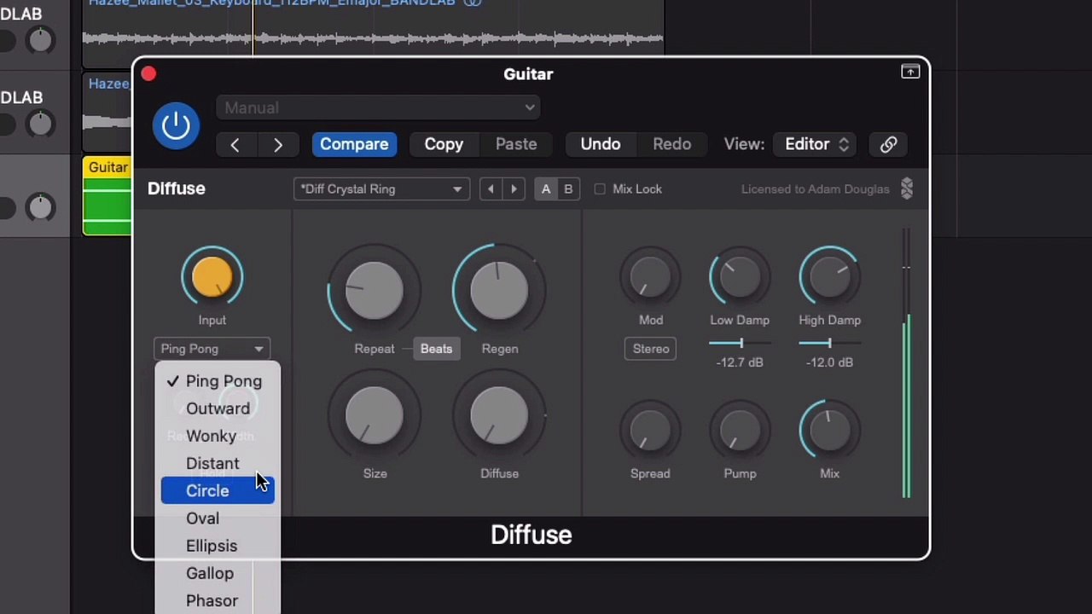The height and width of the screenshot is (614, 1092).
Task: Close the Guitar plugin window
Action: [148, 74]
